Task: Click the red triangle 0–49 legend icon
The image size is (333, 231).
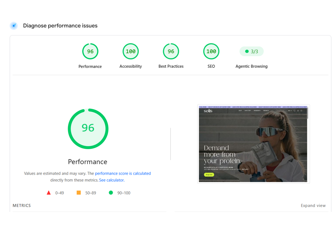Action: (49, 193)
